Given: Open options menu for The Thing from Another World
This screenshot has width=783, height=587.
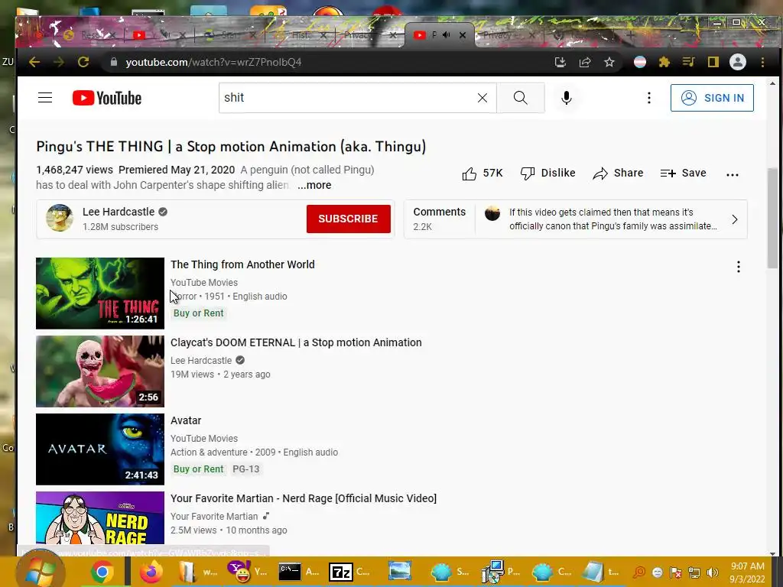Looking at the screenshot, I should (738, 267).
